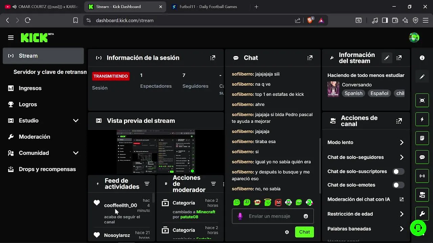Open the patute08 user link
Image resolution: width=433 pixels, height=243 pixels.
coord(189,217)
